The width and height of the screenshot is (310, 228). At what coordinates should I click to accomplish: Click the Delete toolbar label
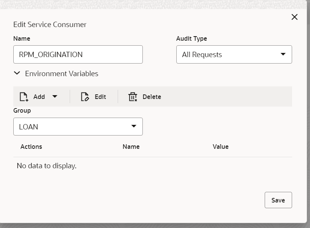tap(152, 97)
